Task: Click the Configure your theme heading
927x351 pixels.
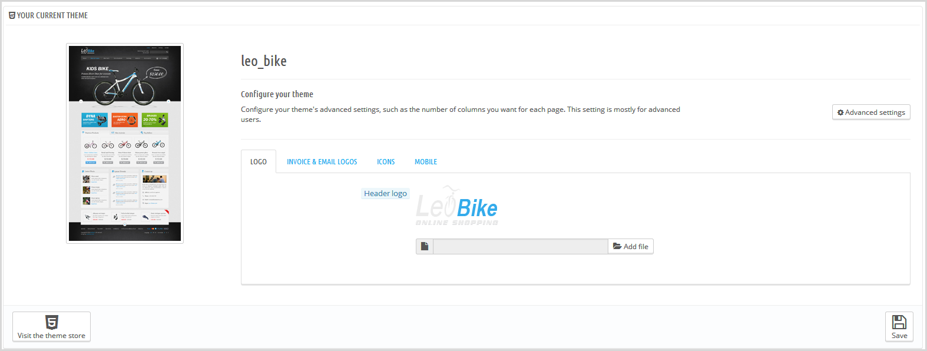Action: (277, 94)
